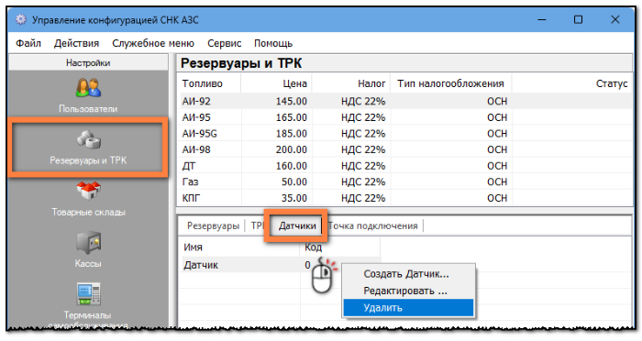Image resolution: width=642 pixels, height=341 pixels.
Task: Close the Управление конфигурацией window
Action: click(615, 19)
